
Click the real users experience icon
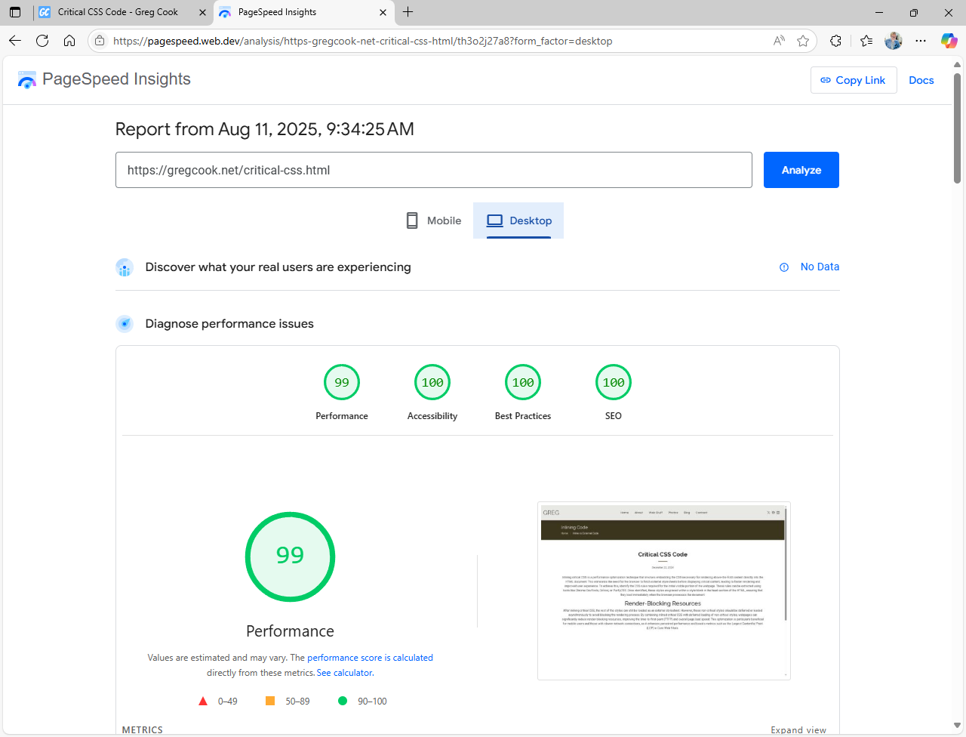[x=125, y=267]
